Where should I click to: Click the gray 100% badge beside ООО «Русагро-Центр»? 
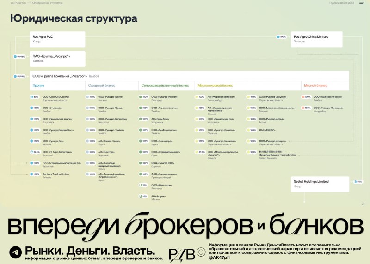pos(91,97)
